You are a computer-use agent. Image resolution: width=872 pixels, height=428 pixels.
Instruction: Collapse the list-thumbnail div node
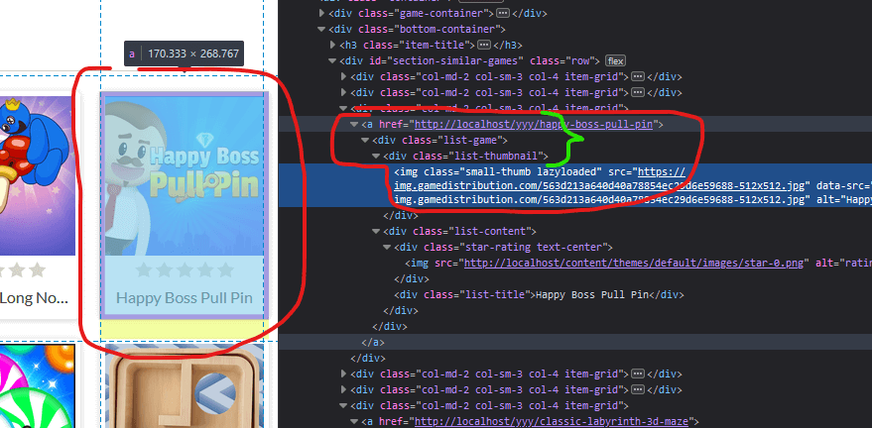coord(376,156)
